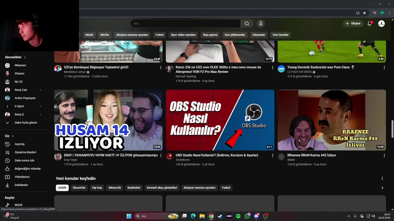Open the taskbar volume icon

click(x=373, y=216)
